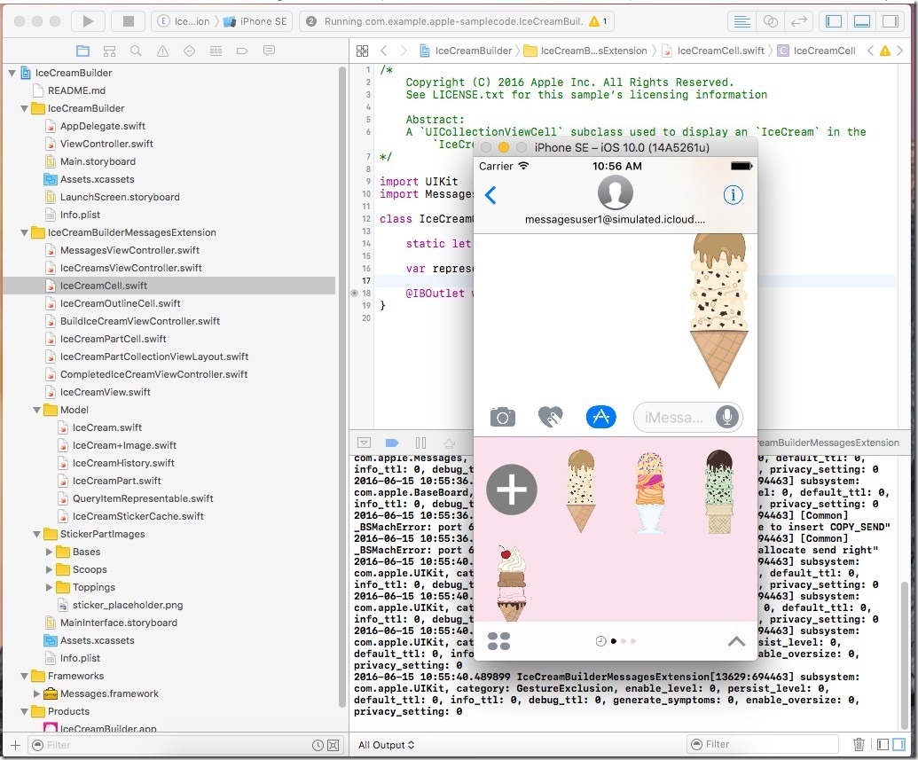The image size is (918, 760).
Task: Open the Issue navigator warning icon
Action: (x=163, y=51)
